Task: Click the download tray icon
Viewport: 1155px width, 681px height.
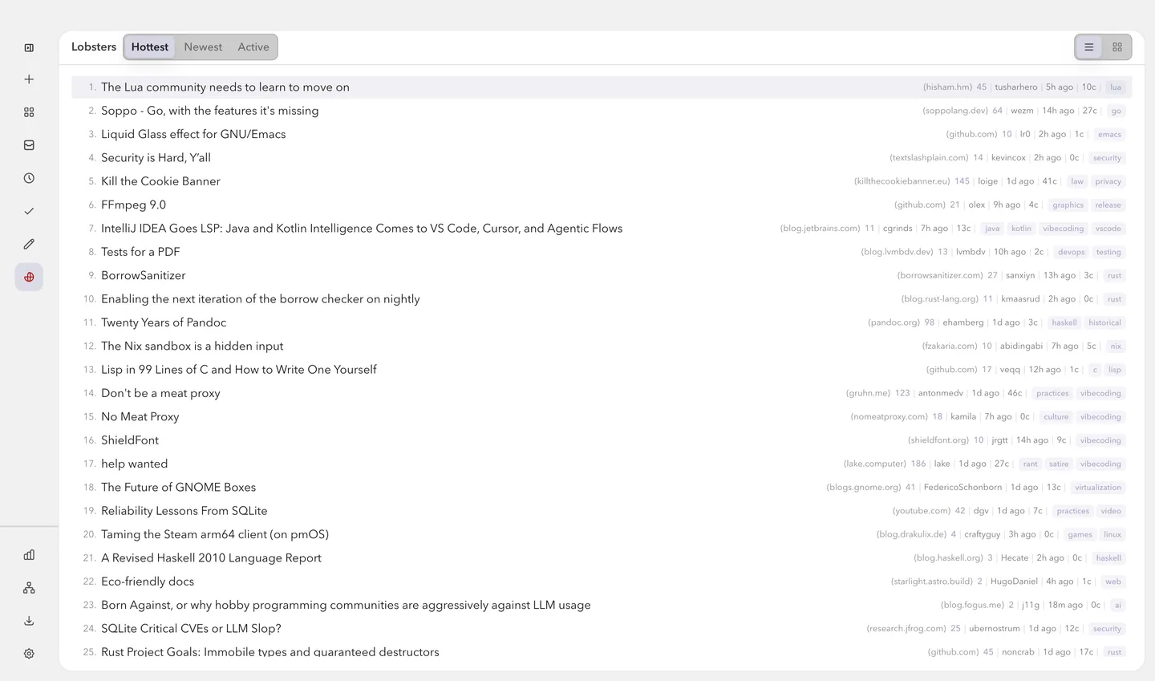Action: (x=29, y=621)
